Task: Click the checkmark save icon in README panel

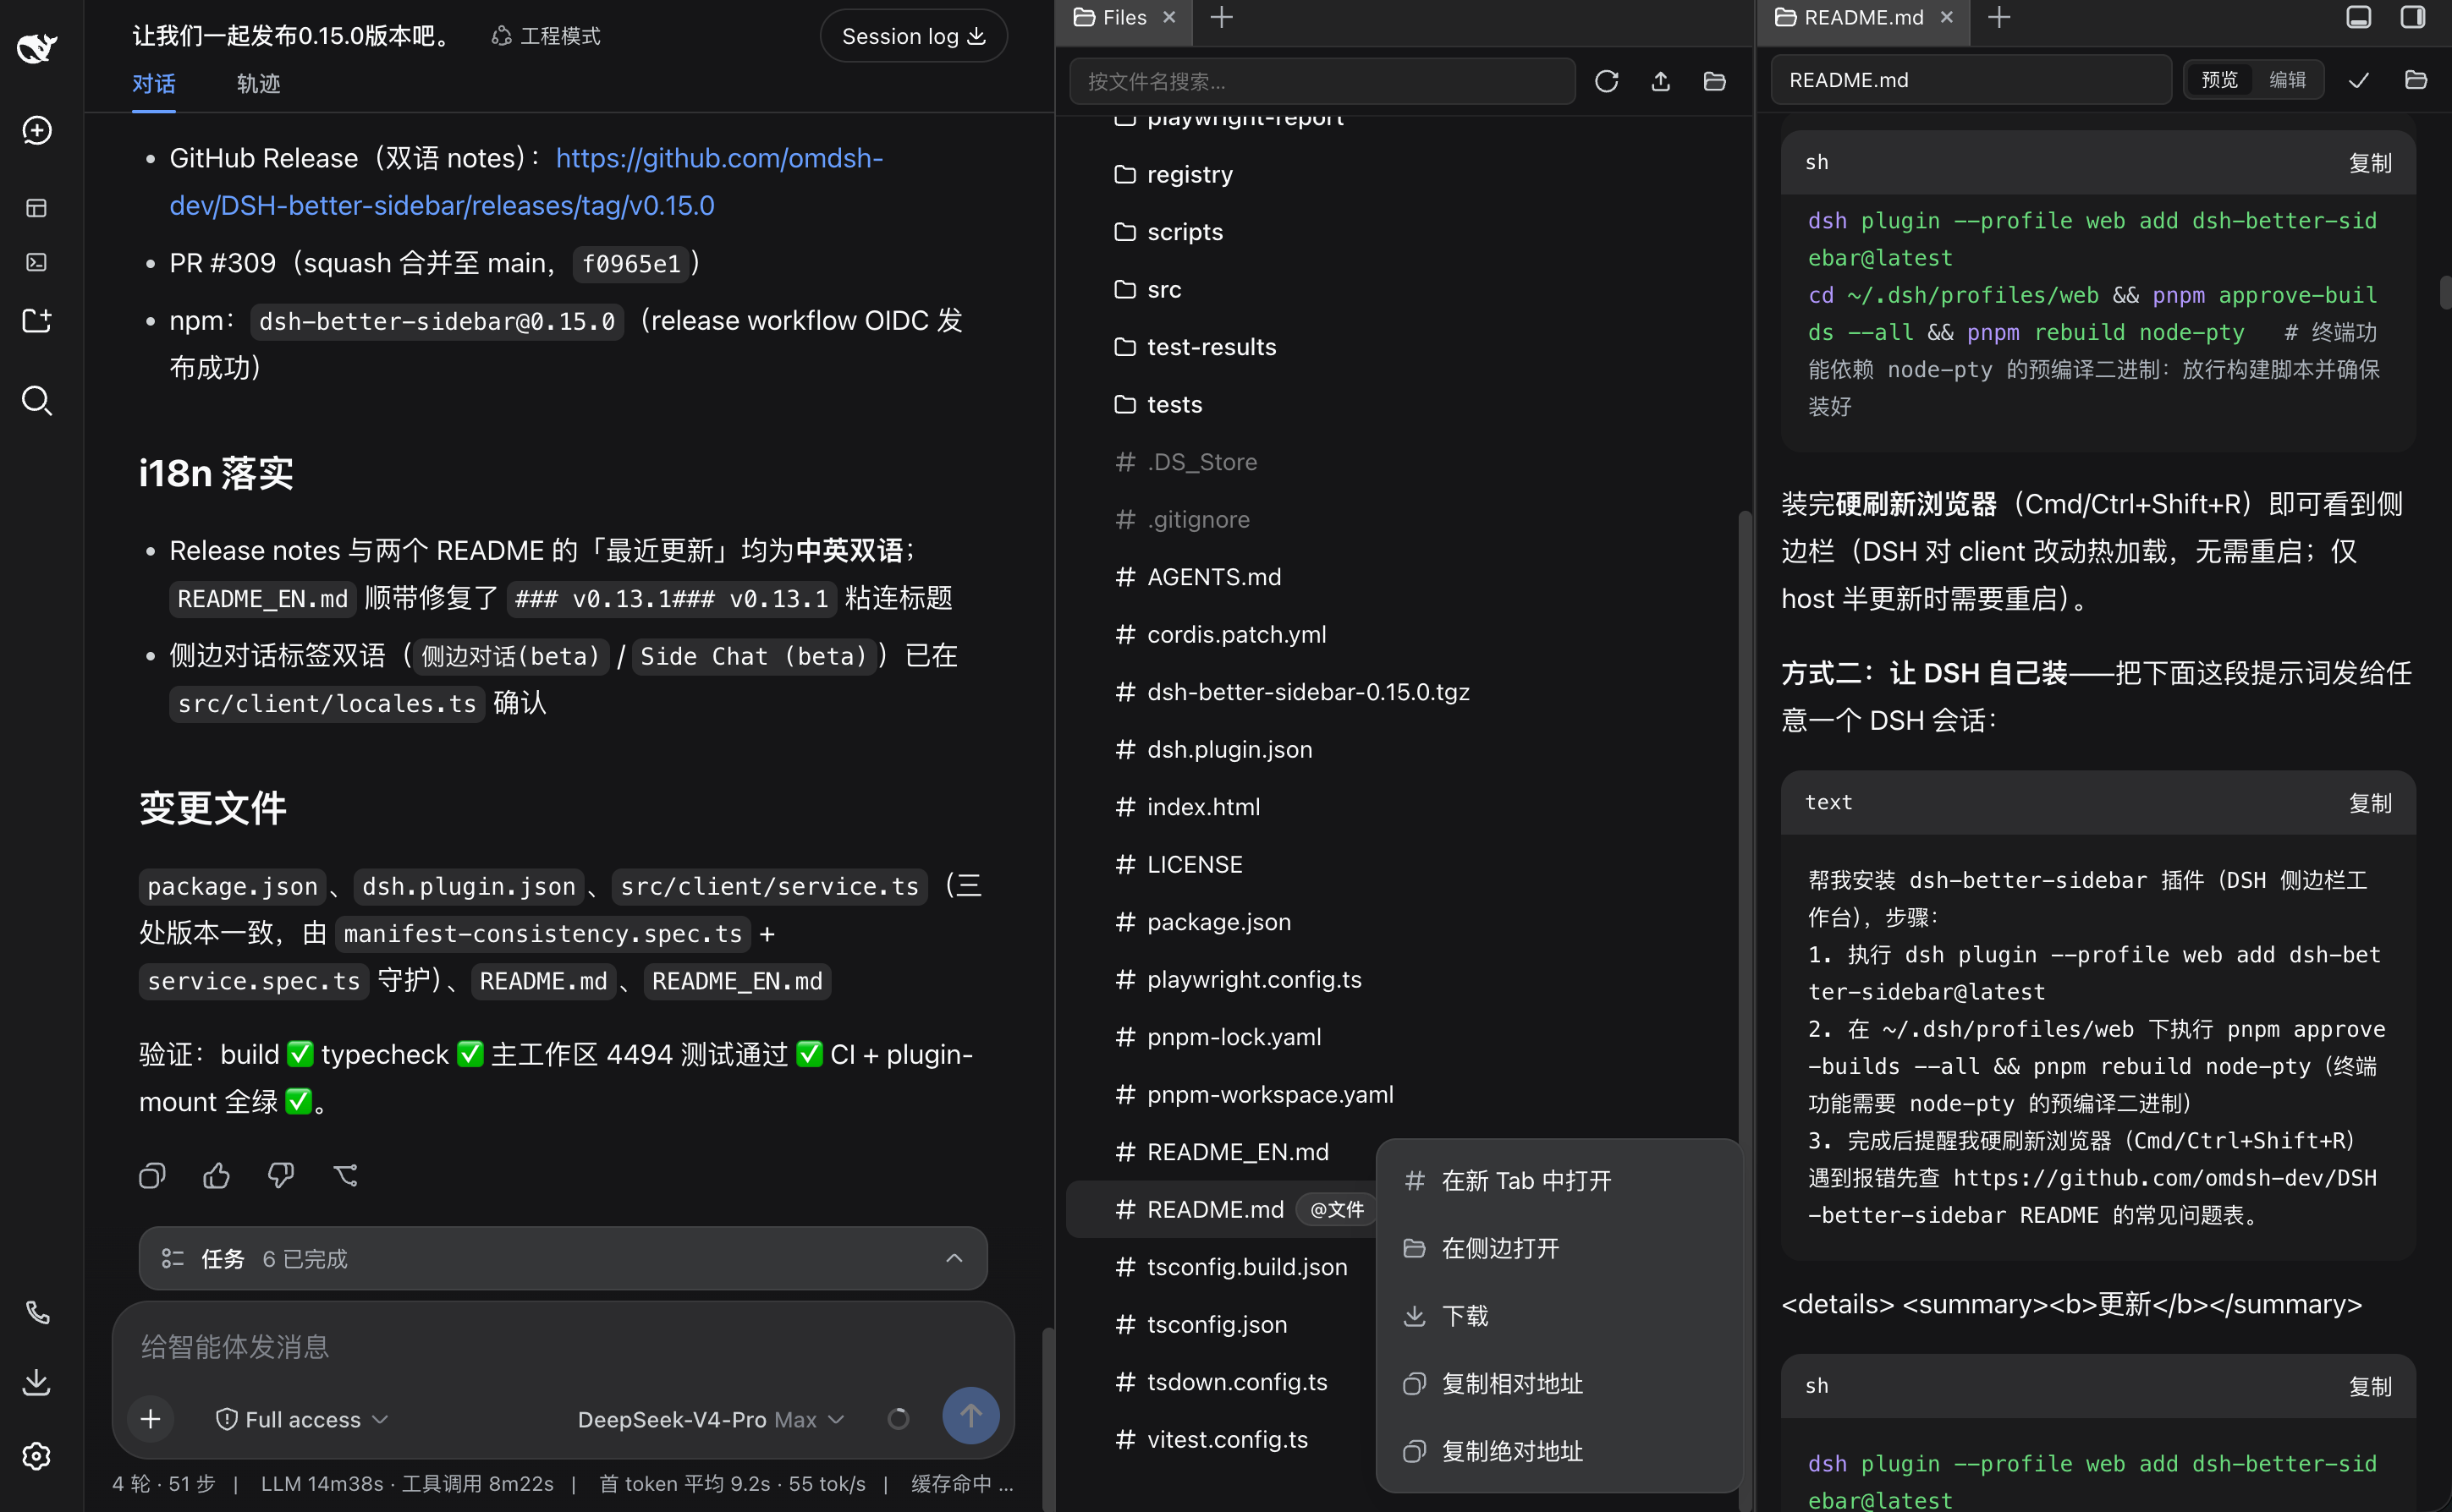Action: (x=2359, y=80)
